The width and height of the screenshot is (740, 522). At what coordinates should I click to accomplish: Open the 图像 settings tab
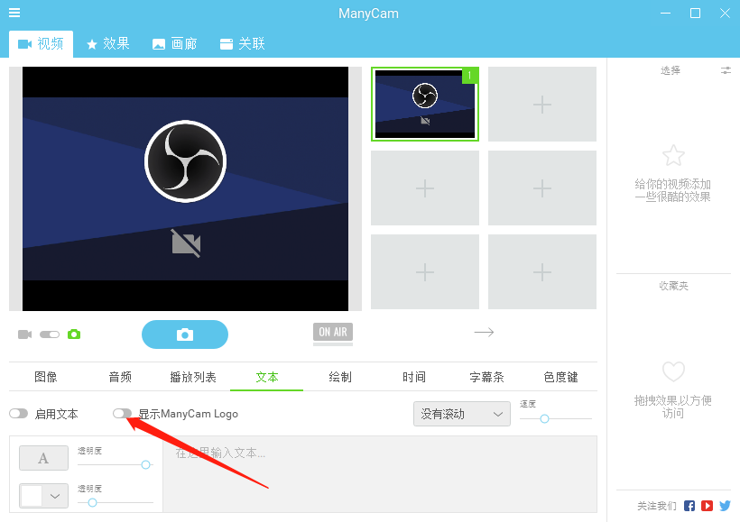pos(46,377)
